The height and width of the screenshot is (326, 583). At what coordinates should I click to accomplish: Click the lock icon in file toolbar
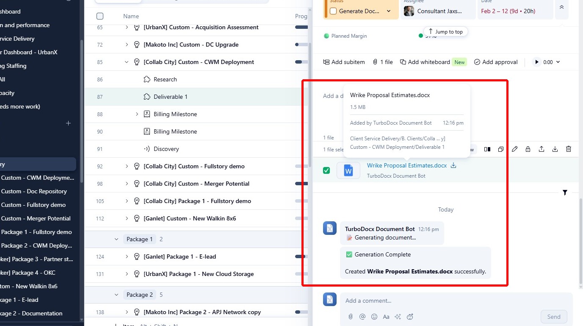click(528, 149)
